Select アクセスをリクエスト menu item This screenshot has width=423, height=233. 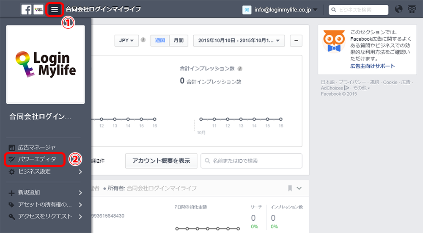coord(45,216)
